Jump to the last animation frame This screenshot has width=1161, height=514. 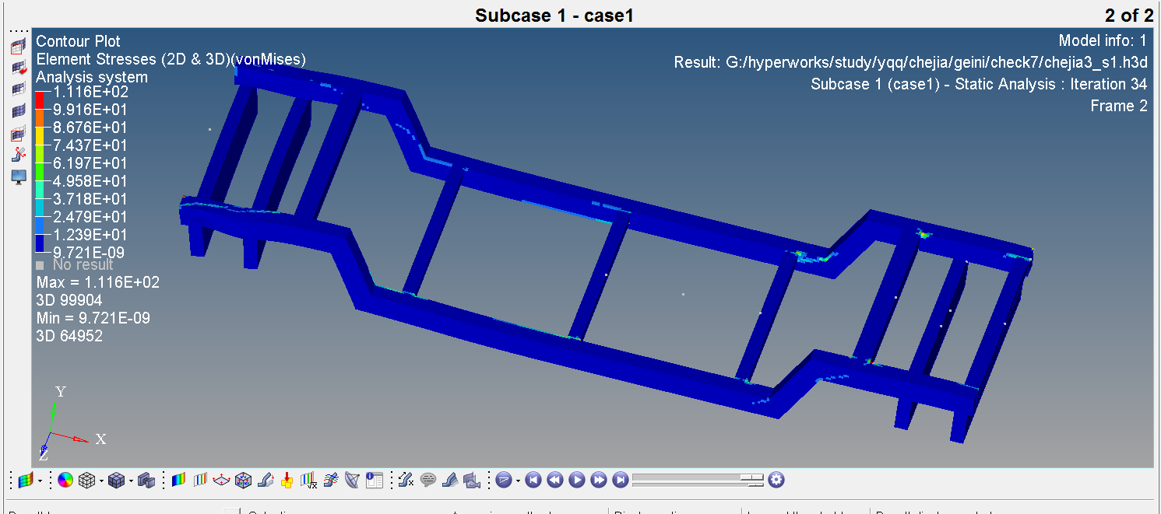[620, 481]
